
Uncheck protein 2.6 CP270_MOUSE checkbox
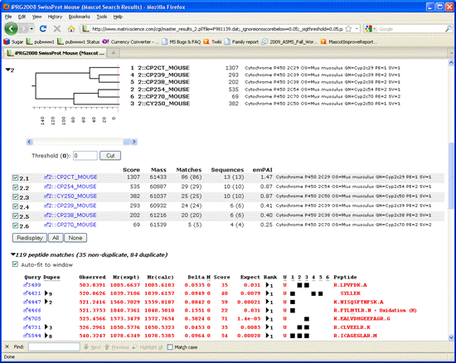15,225
